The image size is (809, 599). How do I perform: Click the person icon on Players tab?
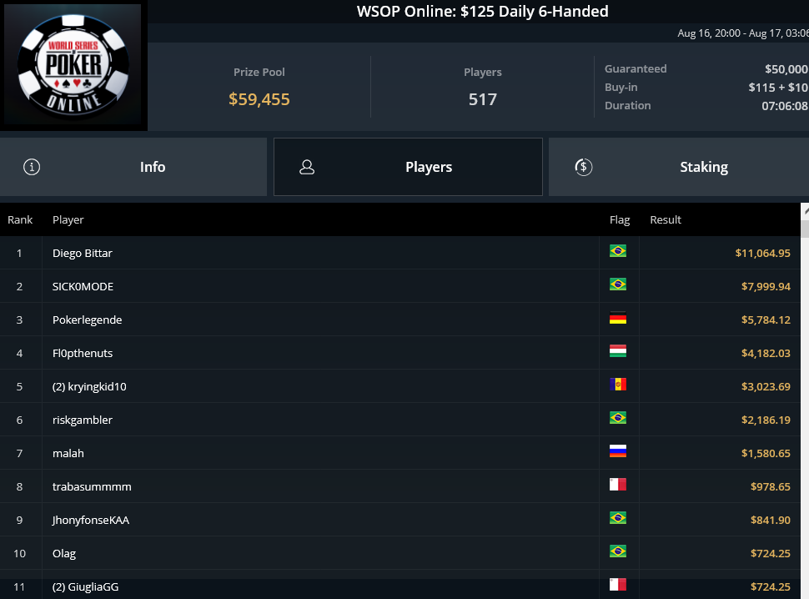pyautogui.click(x=307, y=167)
